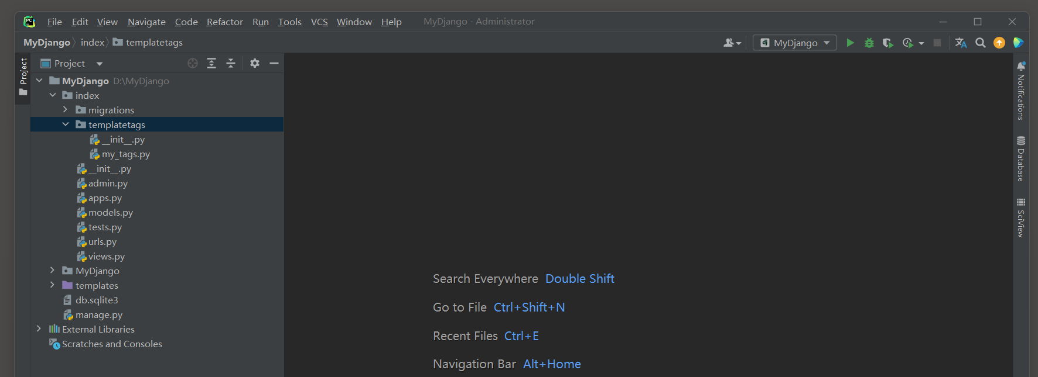
Task: Click the Ctrl+Shift+N shortcut hint
Action: click(x=530, y=307)
